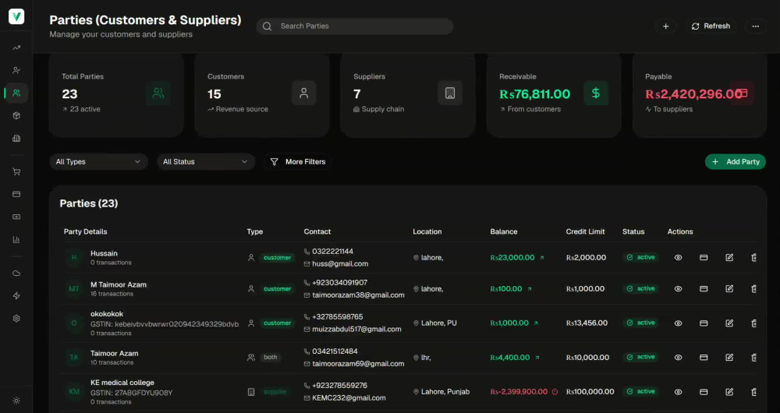Click the Customers summary card
The width and height of the screenshot is (780, 413).
262,95
